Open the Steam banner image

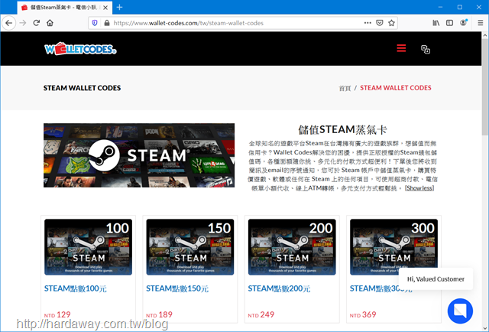[x=139, y=155]
